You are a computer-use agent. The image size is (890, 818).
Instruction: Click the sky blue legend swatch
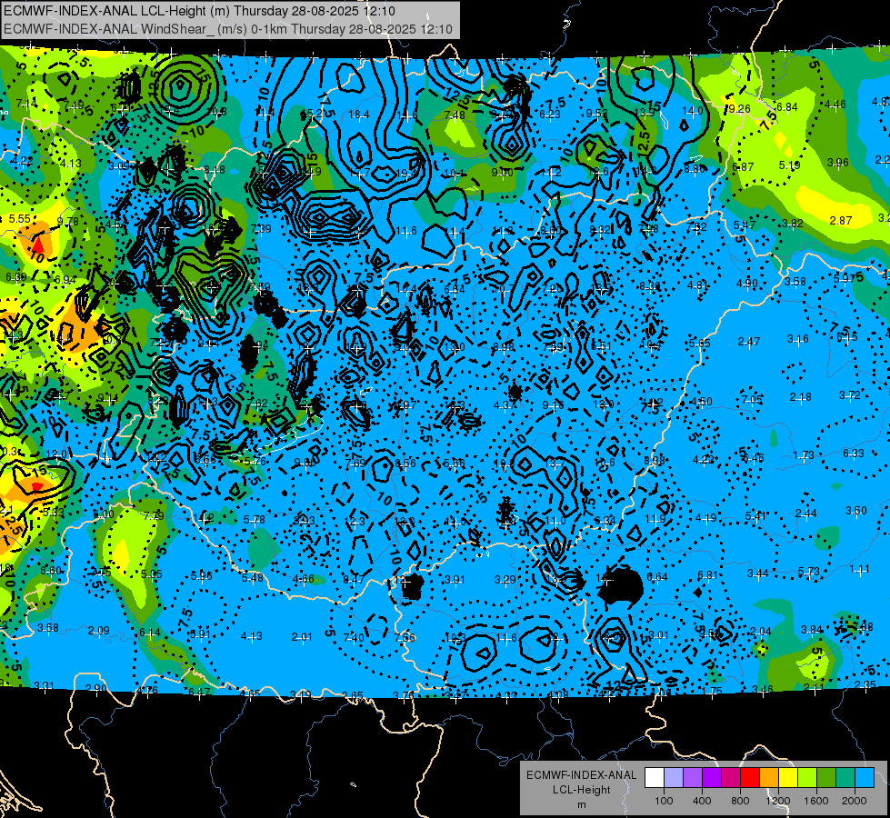[865, 778]
